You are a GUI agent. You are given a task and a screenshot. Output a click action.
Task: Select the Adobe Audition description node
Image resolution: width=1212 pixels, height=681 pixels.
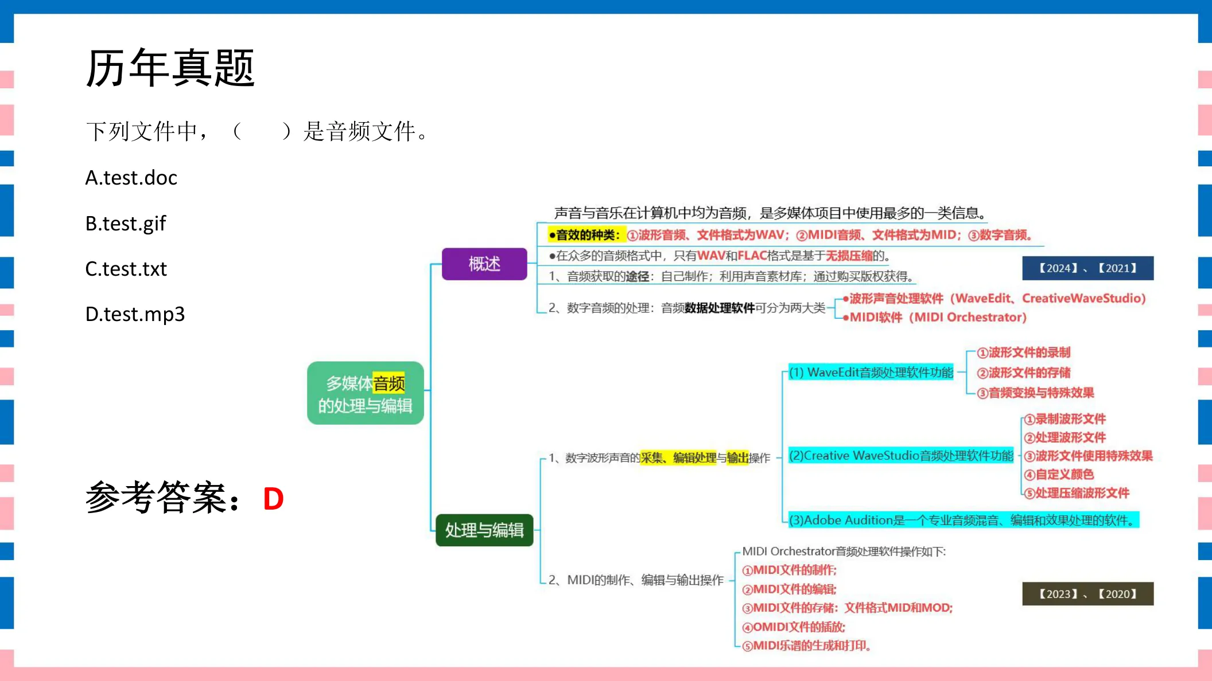[x=964, y=520]
